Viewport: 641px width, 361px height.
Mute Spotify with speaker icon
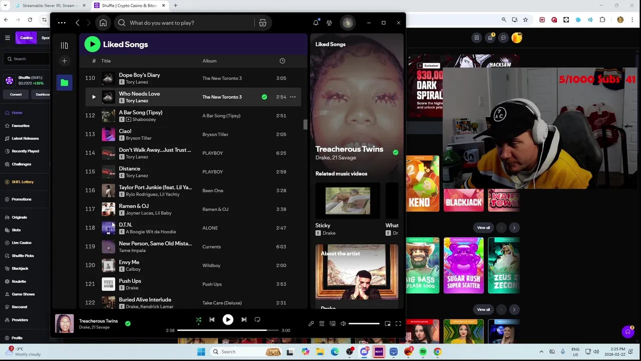(x=343, y=323)
